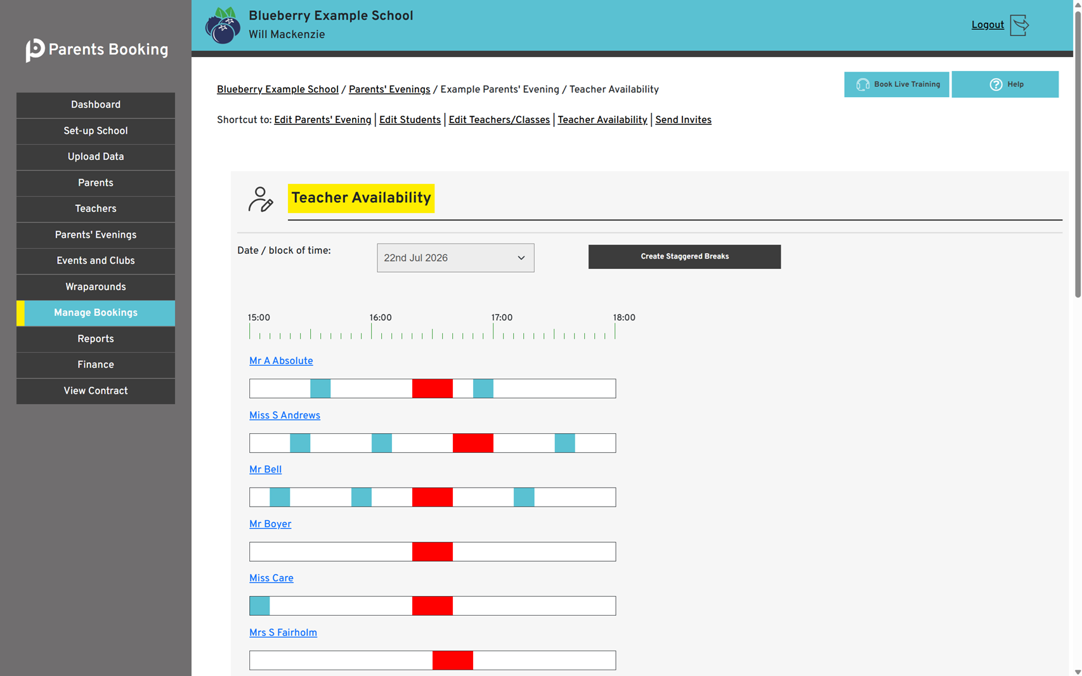Open Set-up School in the sidebar
This screenshot has height=676, width=1082.
click(96, 131)
